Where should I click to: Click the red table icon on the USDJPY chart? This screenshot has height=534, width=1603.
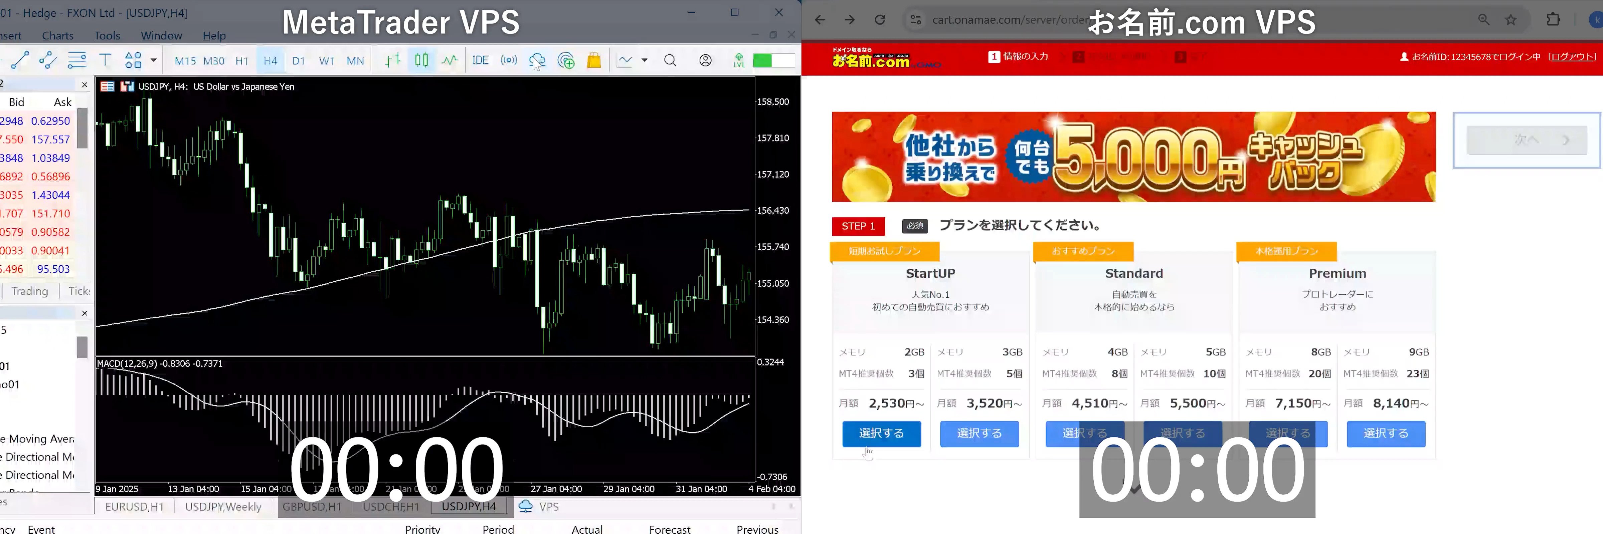pyautogui.click(x=107, y=86)
